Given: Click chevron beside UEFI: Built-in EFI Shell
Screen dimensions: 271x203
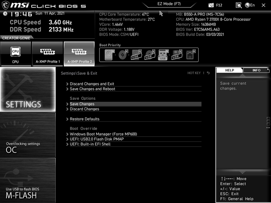Looking at the screenshot, I should [67, 144].
